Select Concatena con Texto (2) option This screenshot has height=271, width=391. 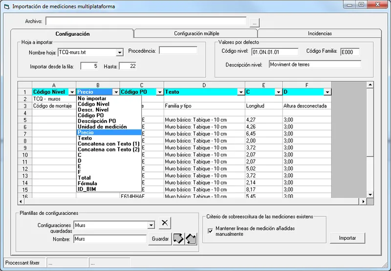pyautogui.click(x=109, y=149)
